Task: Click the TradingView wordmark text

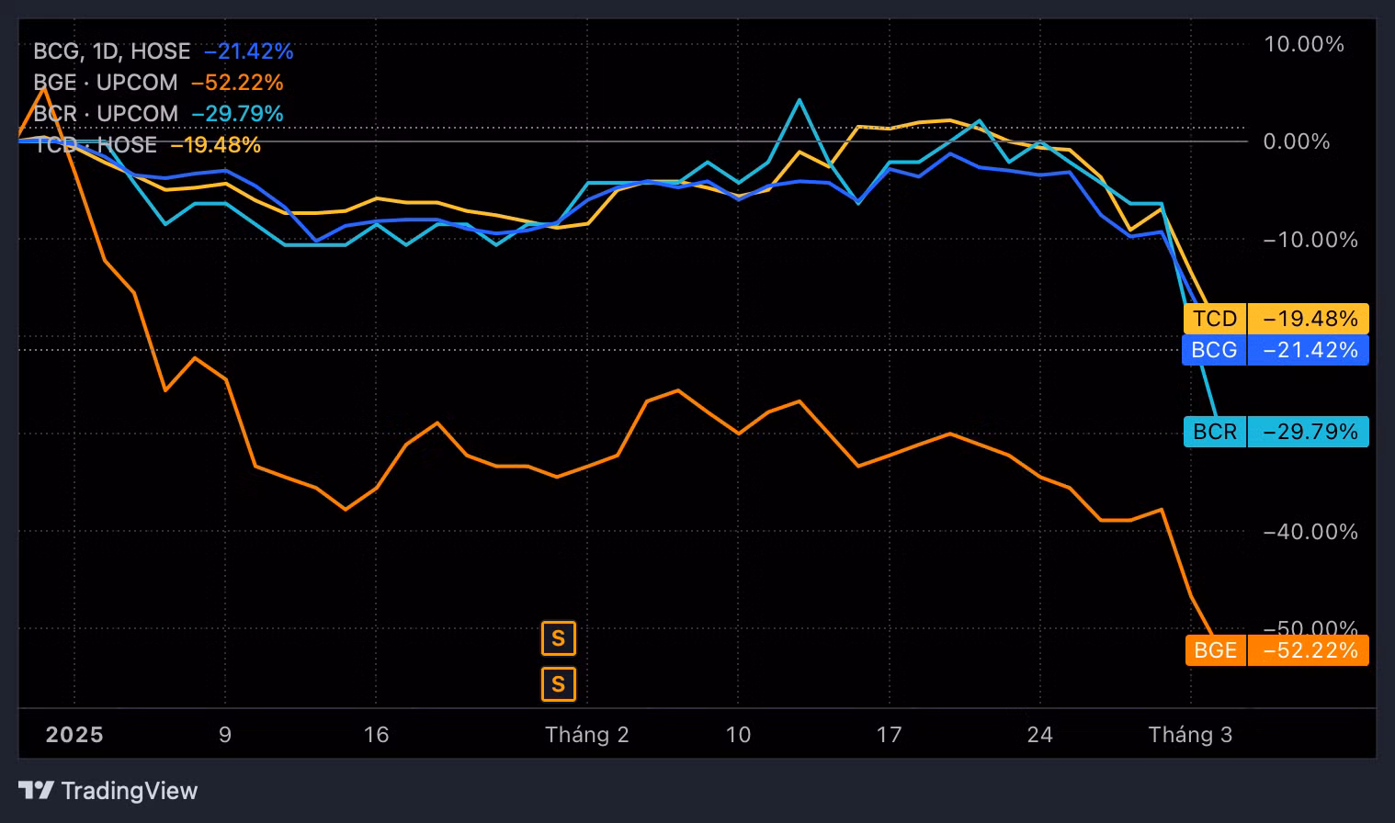Action: pos(130,791)
